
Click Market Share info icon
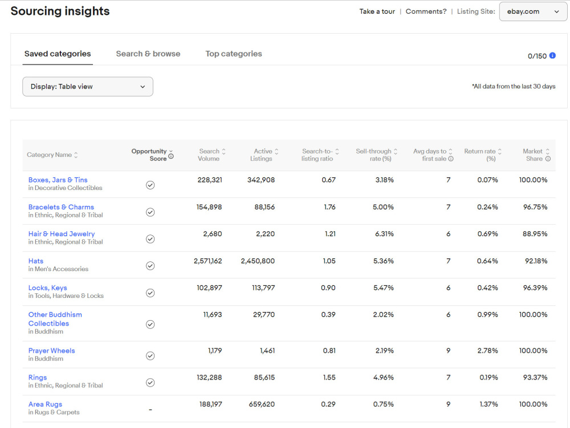548,159
